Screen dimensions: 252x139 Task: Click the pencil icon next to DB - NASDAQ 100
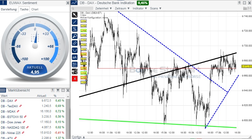point(27,127)
